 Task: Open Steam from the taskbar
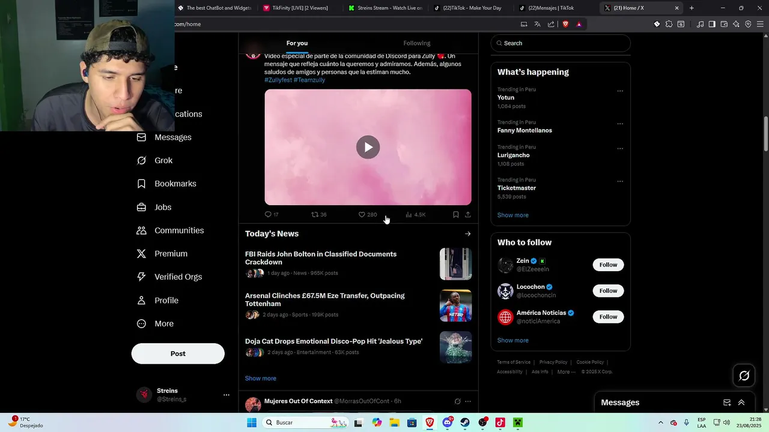point(465,422)
